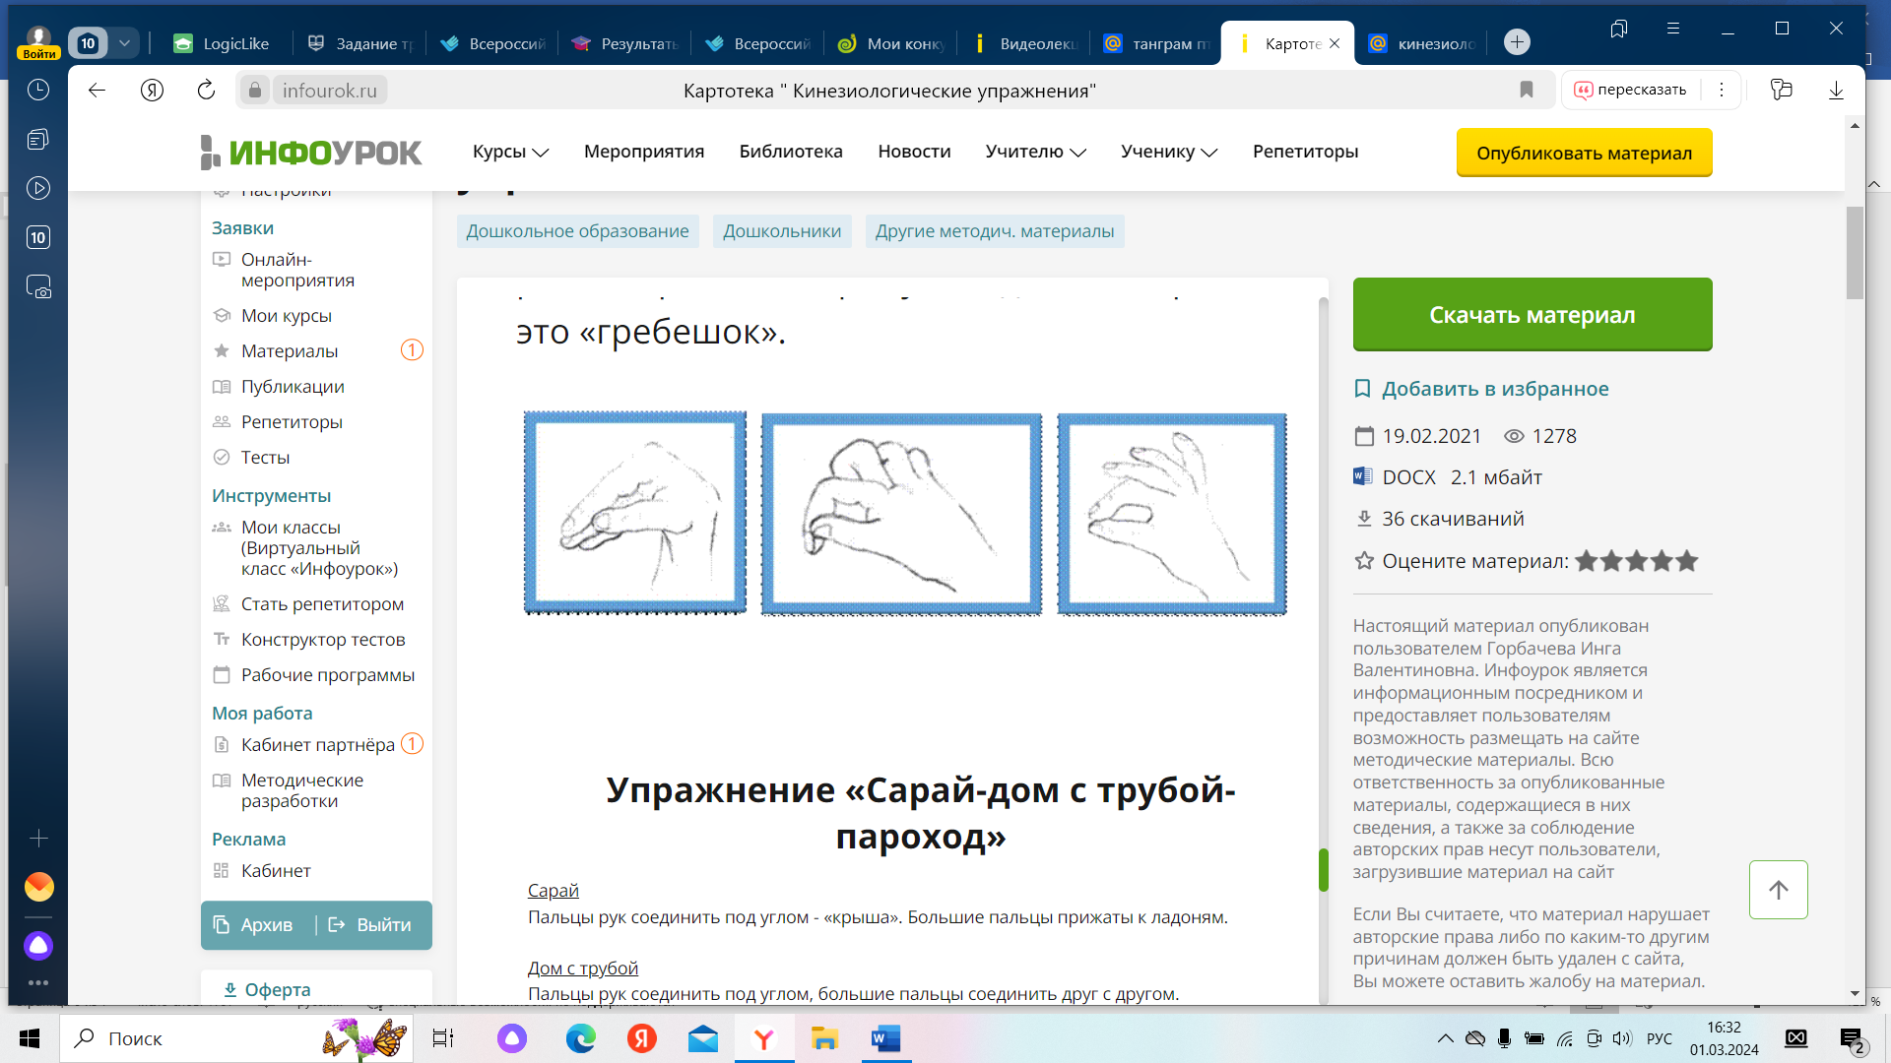Screen dimensions: 1891x1063
Task: Click the Скачать материал button
Action: tap(1532, 314)
